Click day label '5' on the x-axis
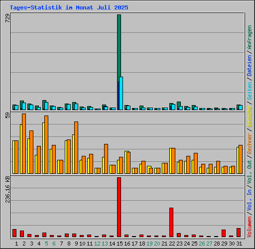 coord(46,244)
